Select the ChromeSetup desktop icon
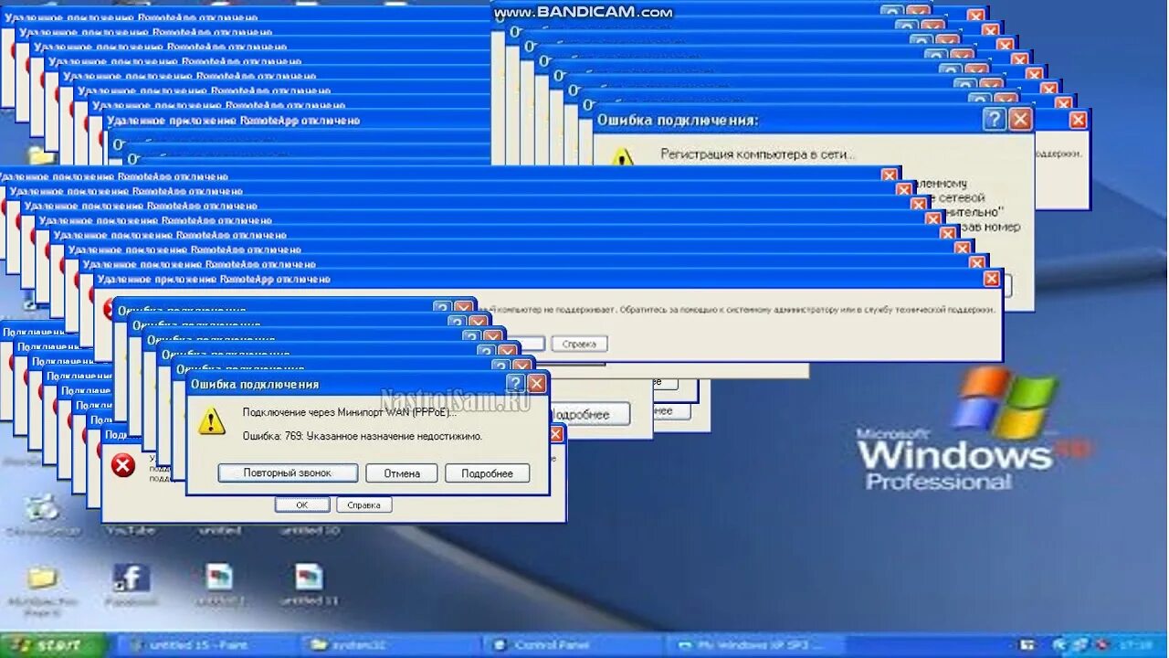The height and width of the screenshot is (658, 1169). point(41,507)
